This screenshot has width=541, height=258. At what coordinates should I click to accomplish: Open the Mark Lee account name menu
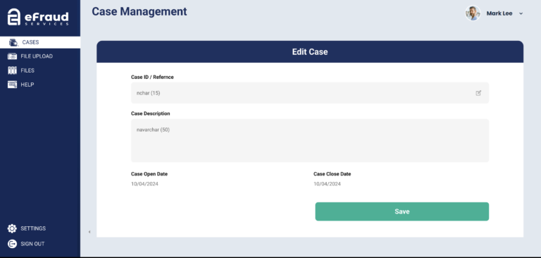pyautogui.click(x=499, y=13)
